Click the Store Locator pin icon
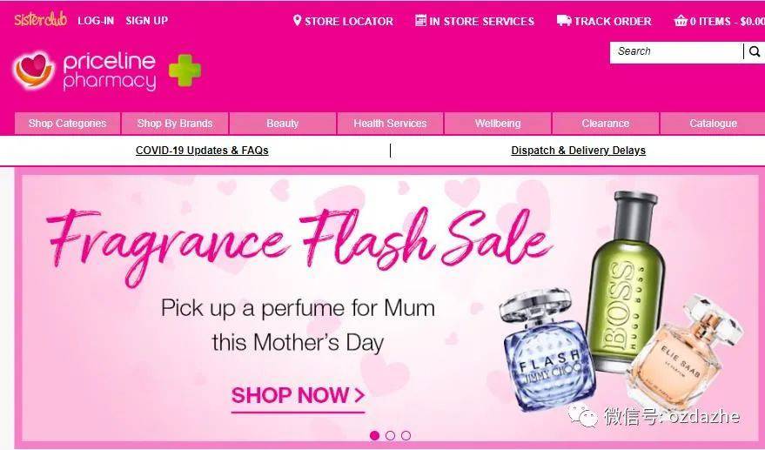This screenshot has height=450, width=765. (x=297, y=21)
